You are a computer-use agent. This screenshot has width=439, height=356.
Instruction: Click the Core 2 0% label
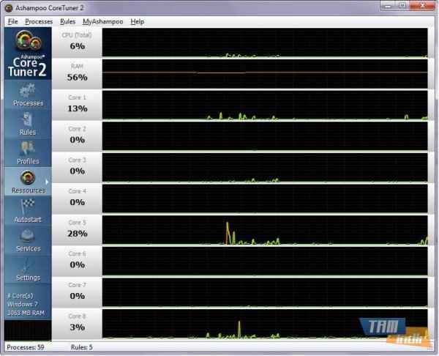pos(77,136)
